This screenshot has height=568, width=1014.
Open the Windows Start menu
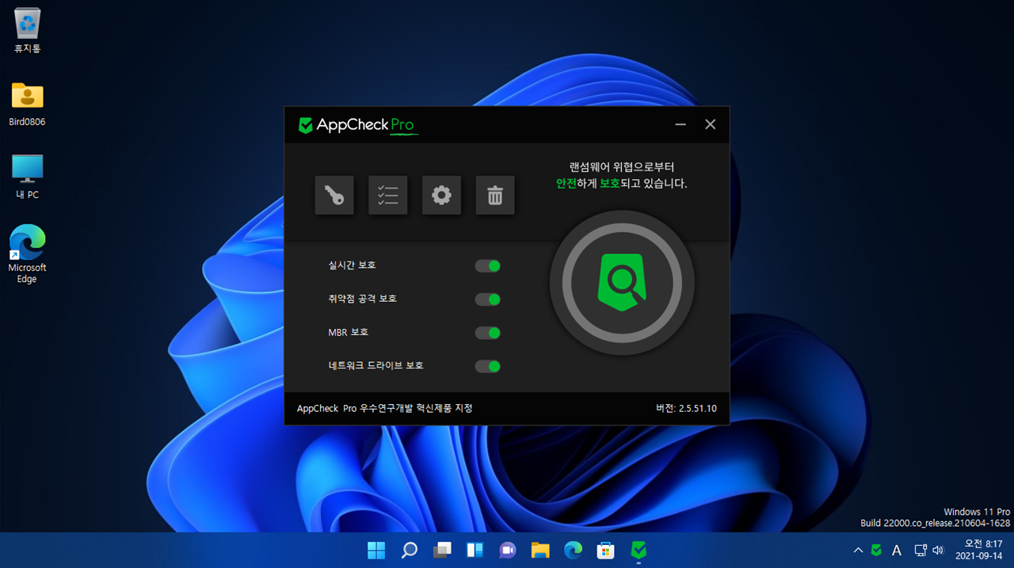coord(376,550)
